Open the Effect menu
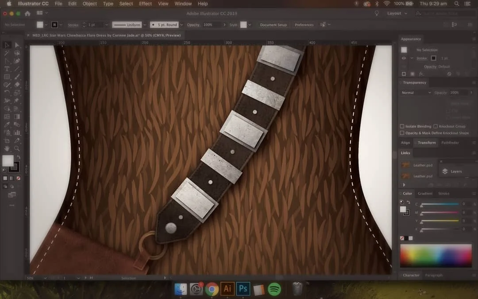478x299 pixels. tap(145, 4)
